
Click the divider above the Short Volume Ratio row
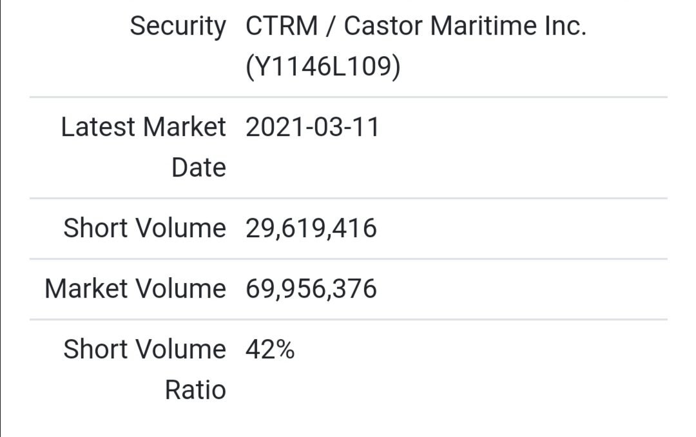348,319
